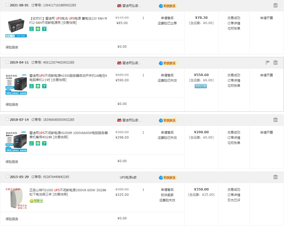284x226 pixels.
Task: Click the Tmall shop icon on 2019-04-11 order
Action: click(119, 63)
